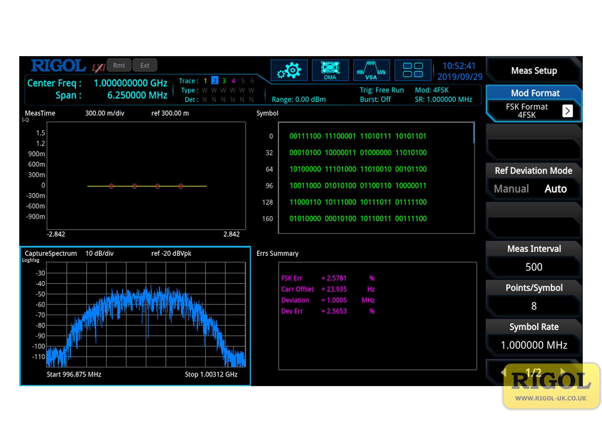
Task: Set Ref Deviation Mode to Auto
Action: pyautogui.click(x=555, y=189)
